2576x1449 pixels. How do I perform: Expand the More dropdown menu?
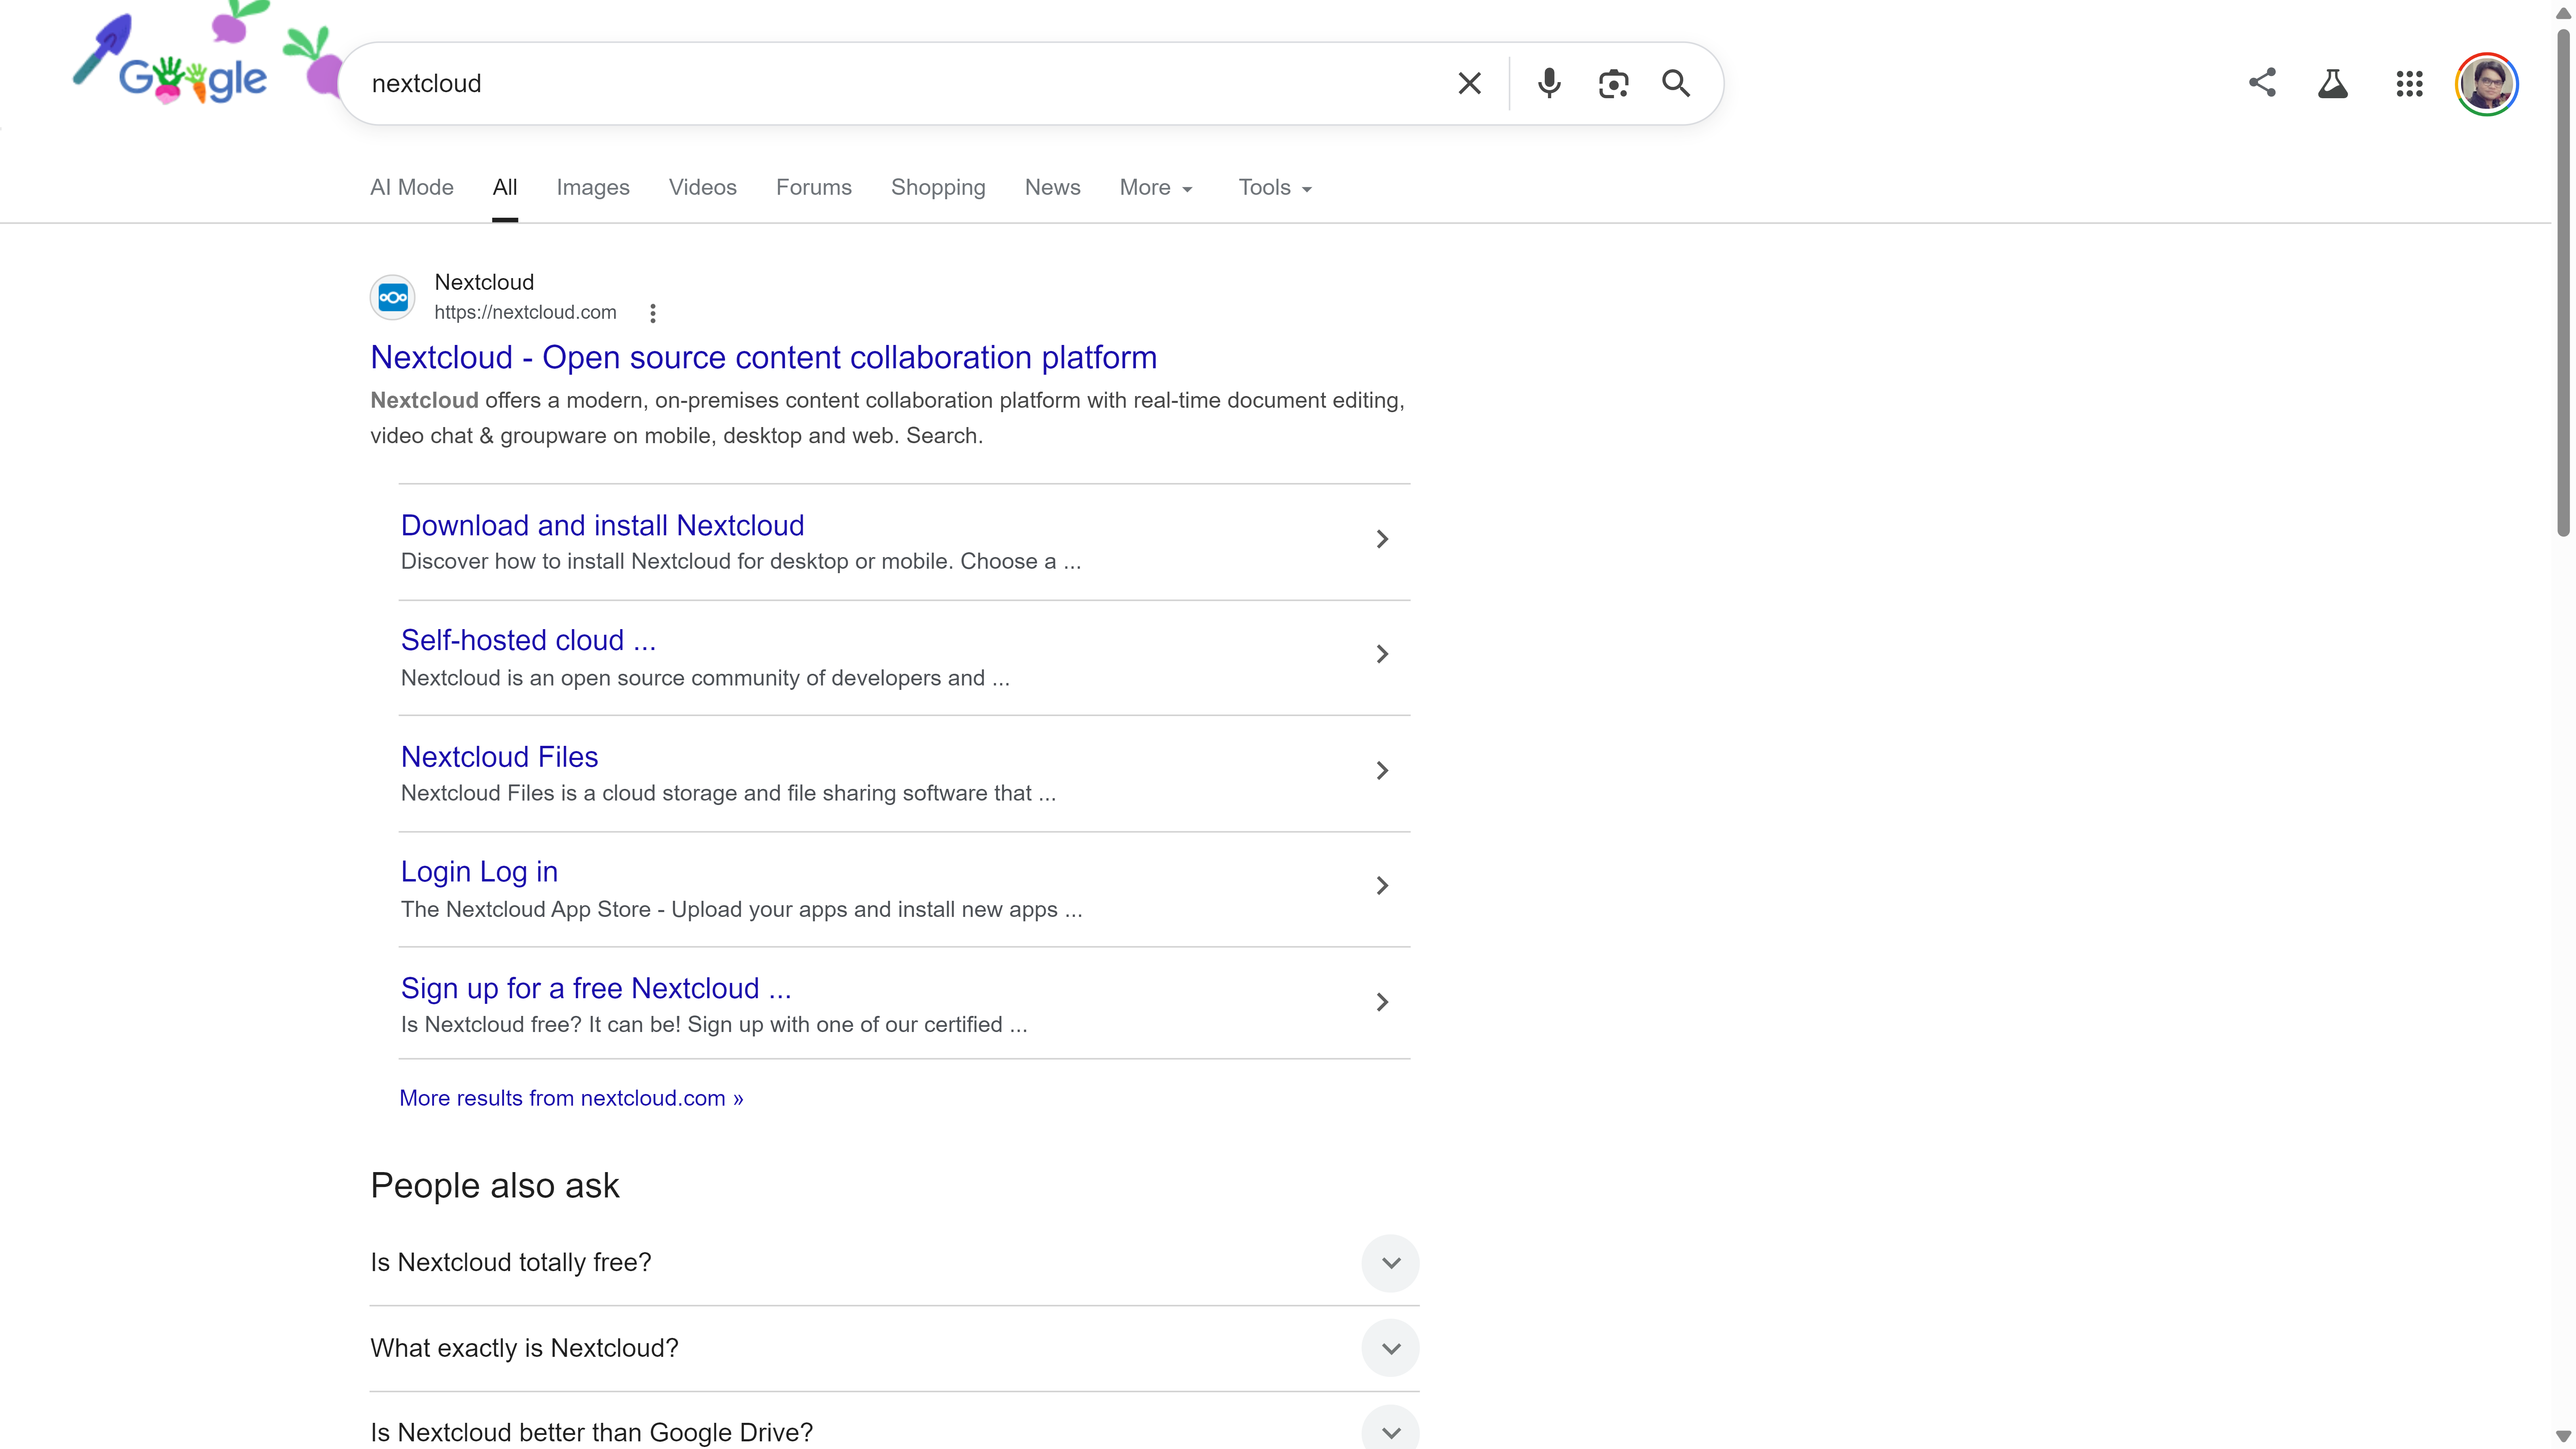(1156, 187)
